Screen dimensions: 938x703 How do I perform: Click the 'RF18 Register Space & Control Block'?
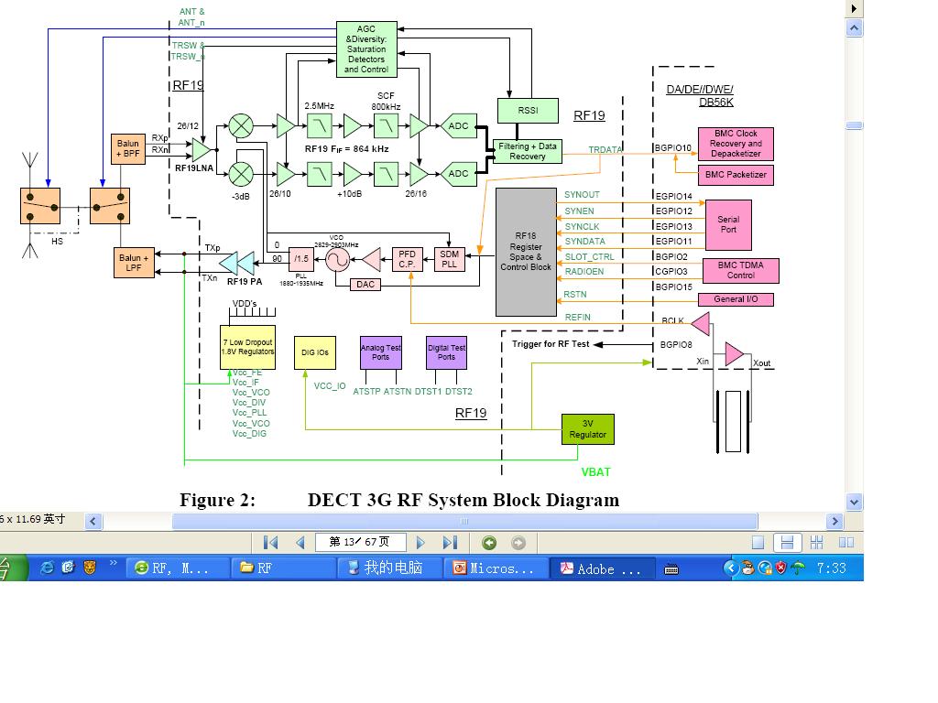pos(526,252)
